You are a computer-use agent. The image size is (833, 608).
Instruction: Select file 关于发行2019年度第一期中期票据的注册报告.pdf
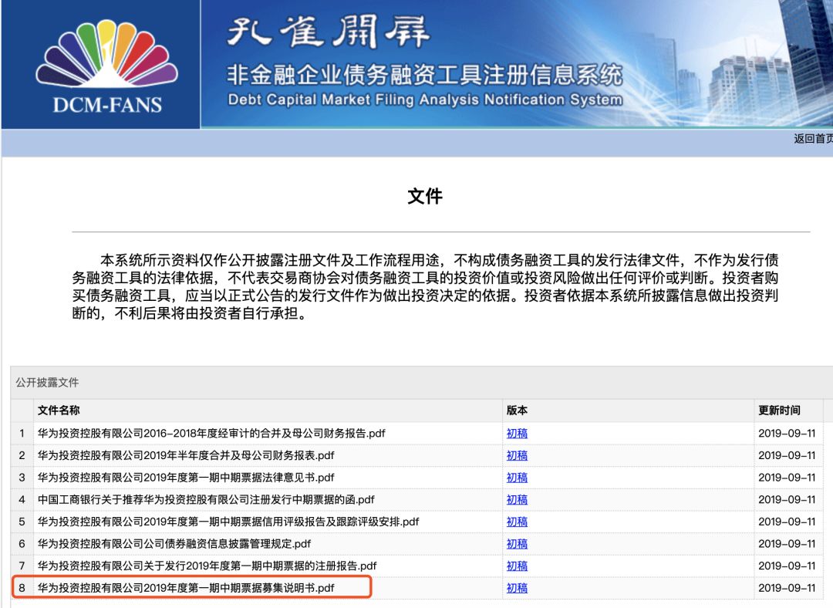[207, 566]
